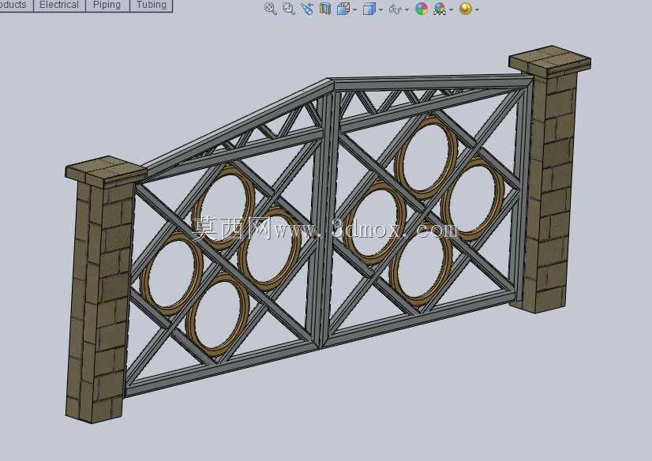
Task: Click the Hide/Show Items glasses icon
Action: (395, 9)
